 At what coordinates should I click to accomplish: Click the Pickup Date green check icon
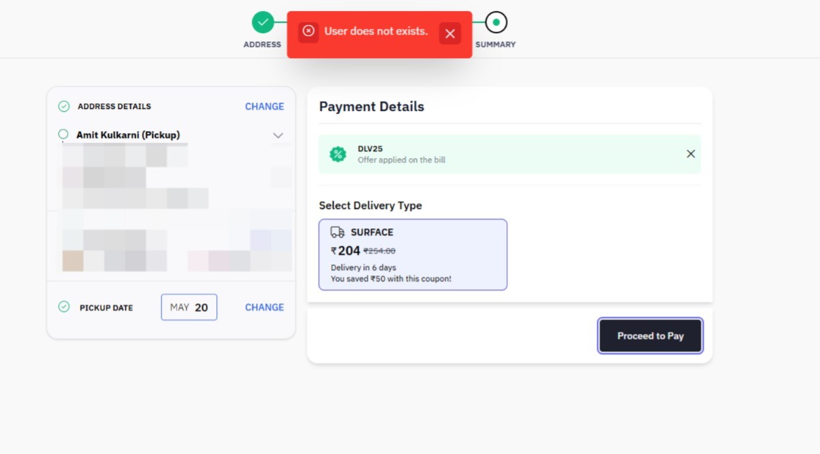click(64, 307)
